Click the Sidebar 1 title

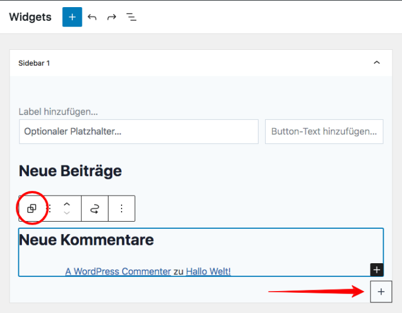(x=34, y=63)
